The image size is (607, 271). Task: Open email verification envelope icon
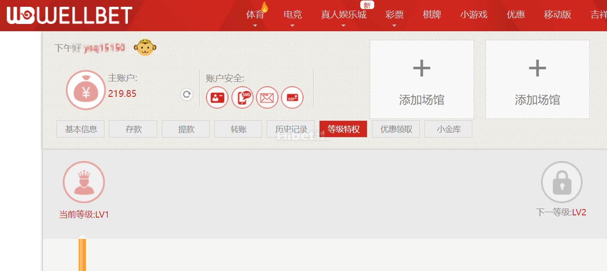pos(267,97)
